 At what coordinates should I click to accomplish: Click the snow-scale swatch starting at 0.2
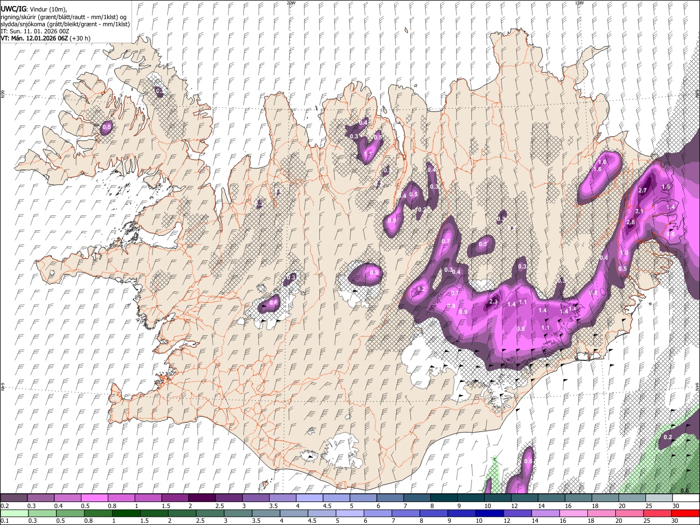(14, 498)
